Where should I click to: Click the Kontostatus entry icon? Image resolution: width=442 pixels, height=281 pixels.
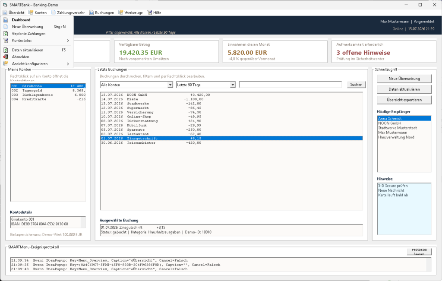click(6, 41)
